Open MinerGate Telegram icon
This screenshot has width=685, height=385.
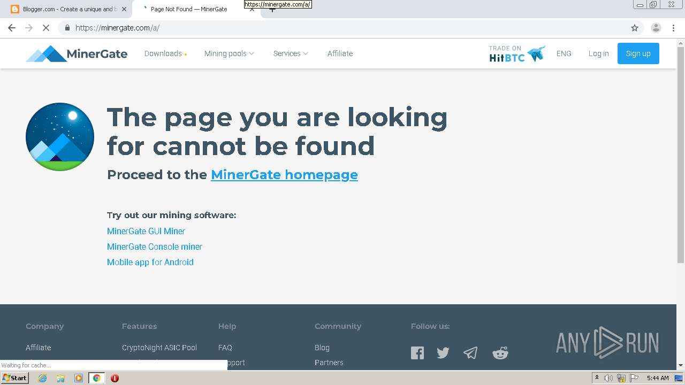tap(470, 353)
